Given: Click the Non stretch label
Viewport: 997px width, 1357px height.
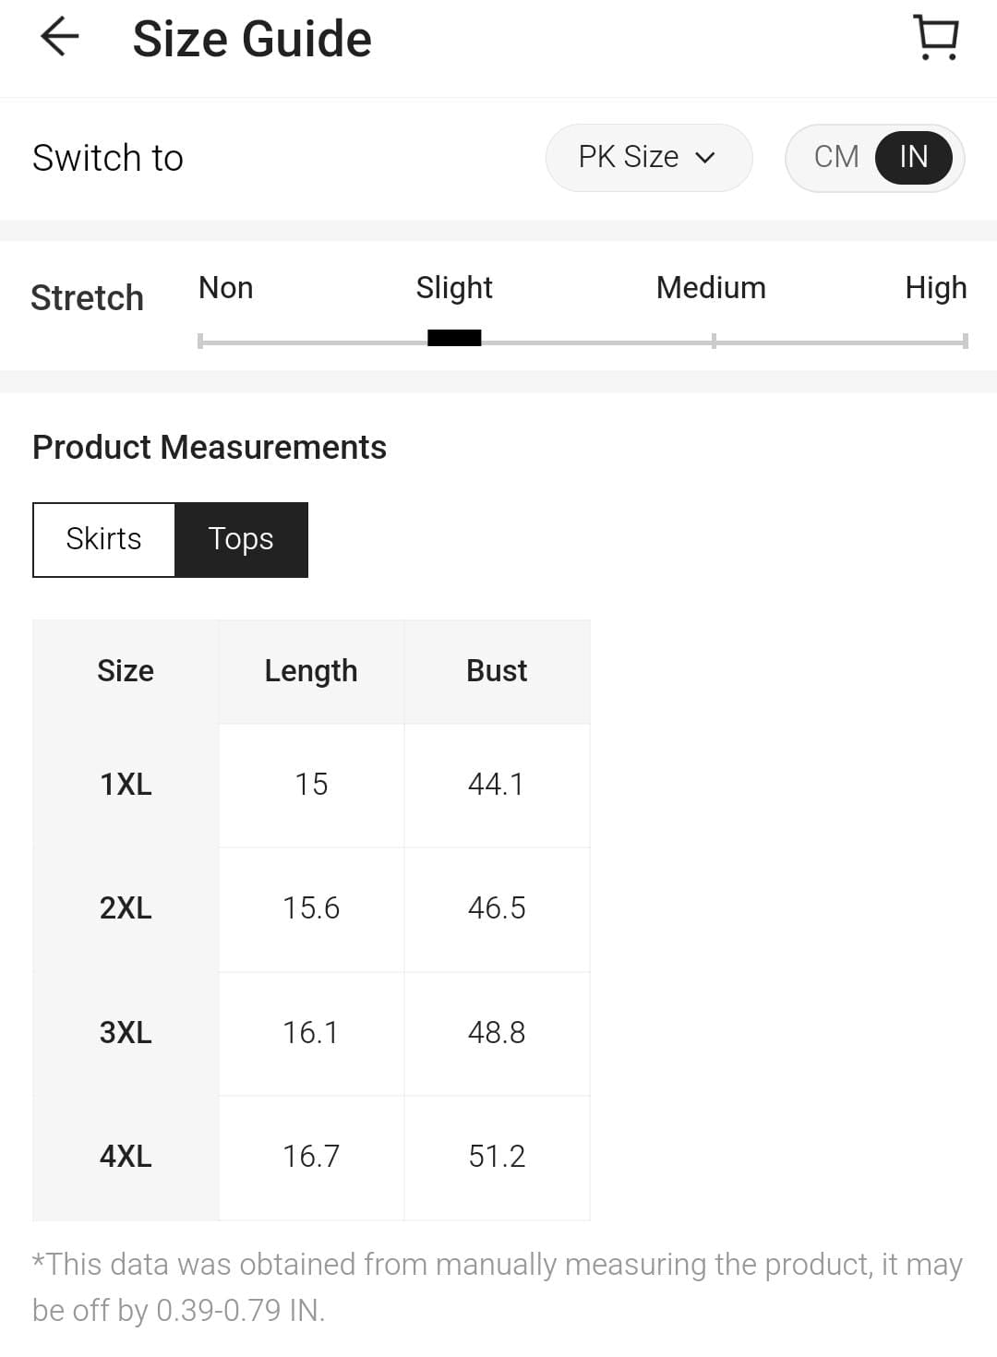Looking at the screenshot, I should pyautogui.click(x=226, y=288).
